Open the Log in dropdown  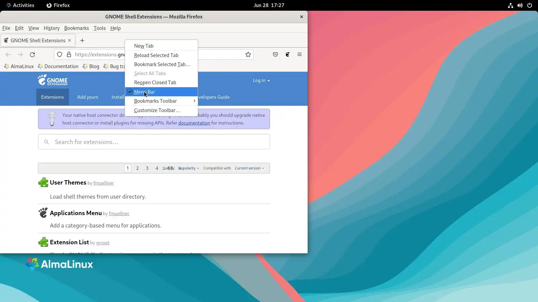pyautogui.click(x=261, y=81)
